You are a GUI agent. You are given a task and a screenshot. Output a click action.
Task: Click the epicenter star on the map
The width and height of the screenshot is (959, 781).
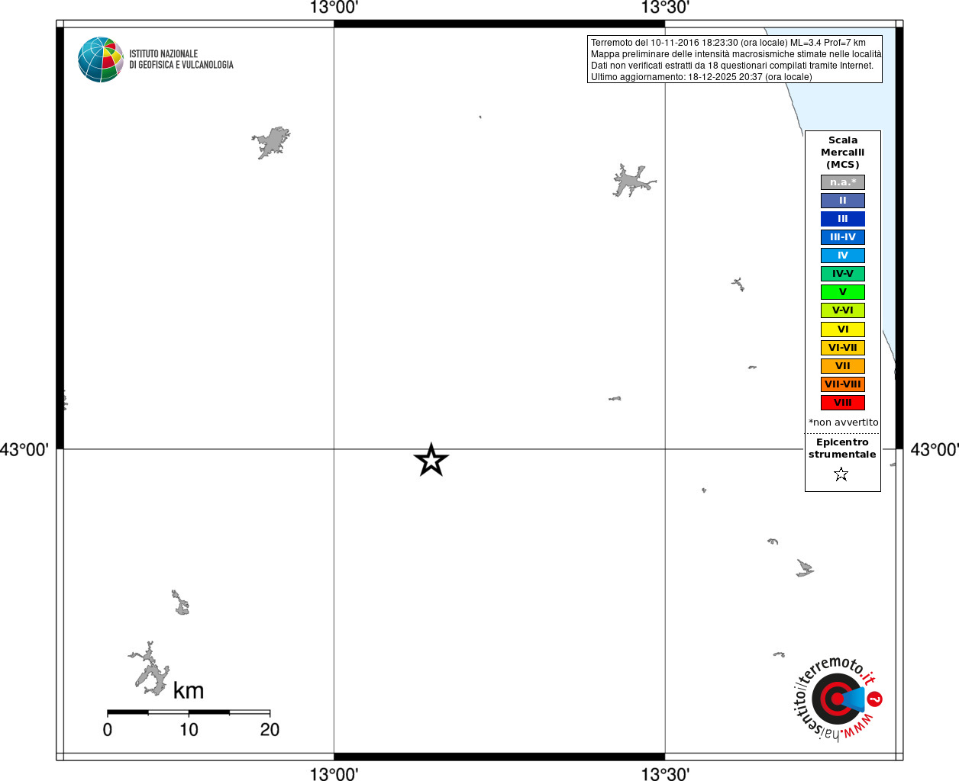[431, 460]
